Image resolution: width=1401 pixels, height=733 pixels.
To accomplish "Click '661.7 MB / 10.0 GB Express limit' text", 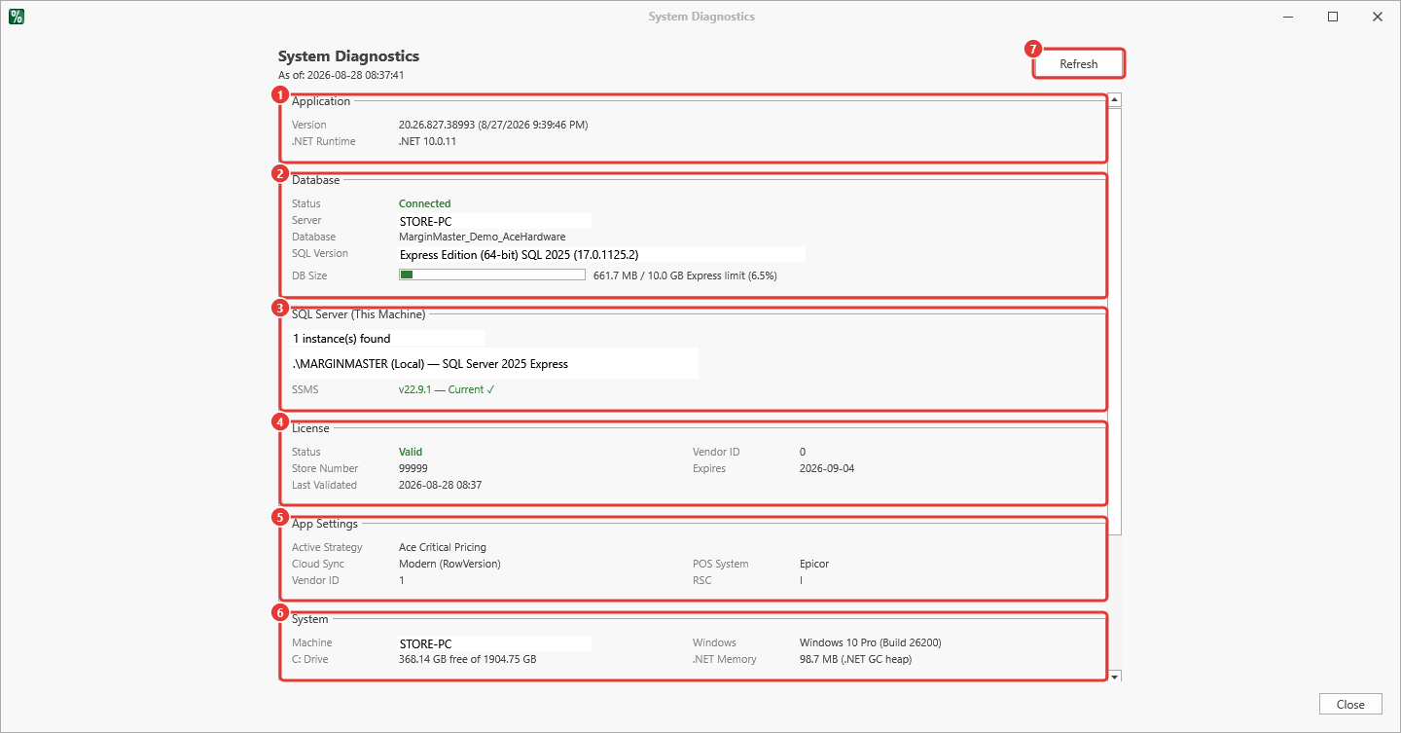I will pyautogui.click(x=685, y=275).
